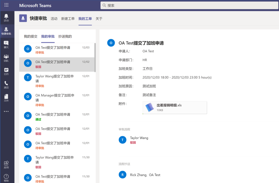Switch to the 我的提交 sub-tab
Image resolution: width=279 pixels, height=183 pixels.
coord(30,36)
